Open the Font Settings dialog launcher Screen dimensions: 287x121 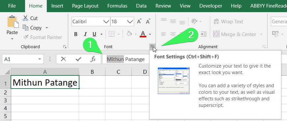point(152,47)
